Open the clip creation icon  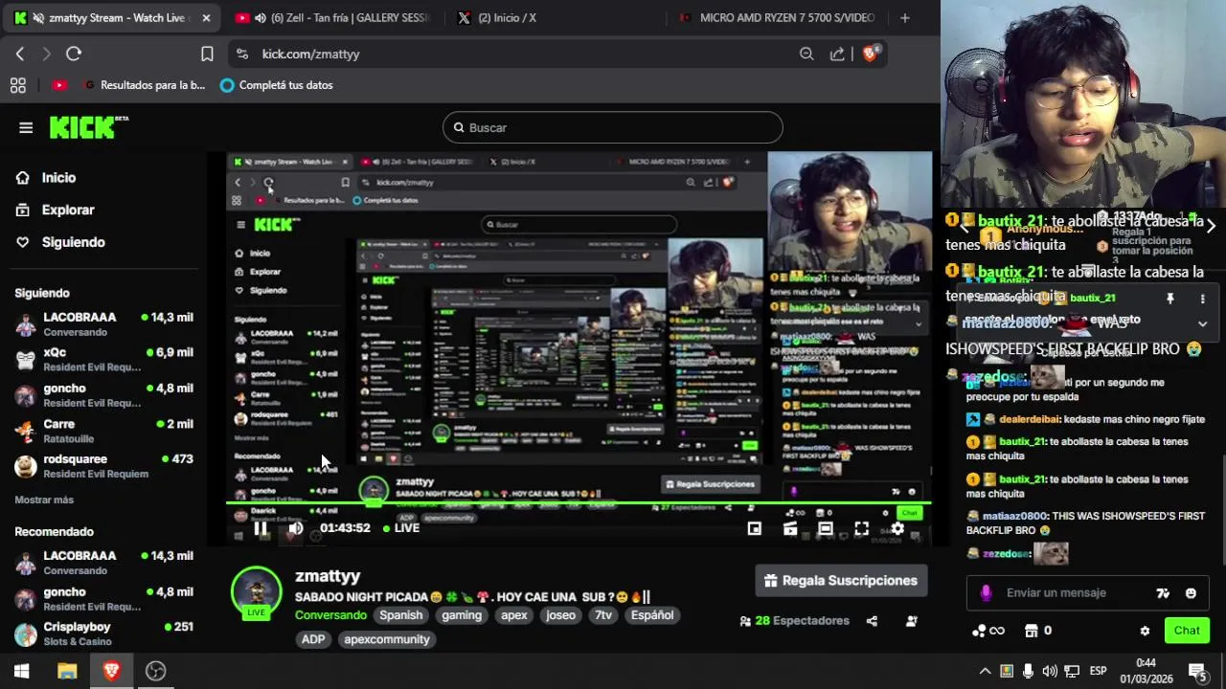pos(790,528)
